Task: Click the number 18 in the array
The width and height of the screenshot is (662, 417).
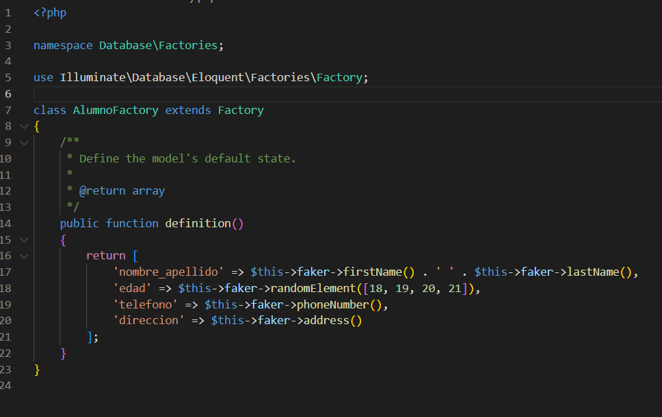Action: [375, 289]
